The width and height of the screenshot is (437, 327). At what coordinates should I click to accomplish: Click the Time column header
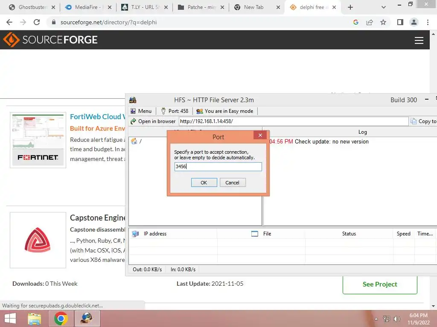[x=425, y=234]
